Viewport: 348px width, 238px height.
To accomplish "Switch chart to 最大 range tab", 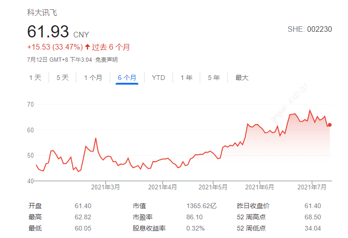I will [x=242, y=78].
